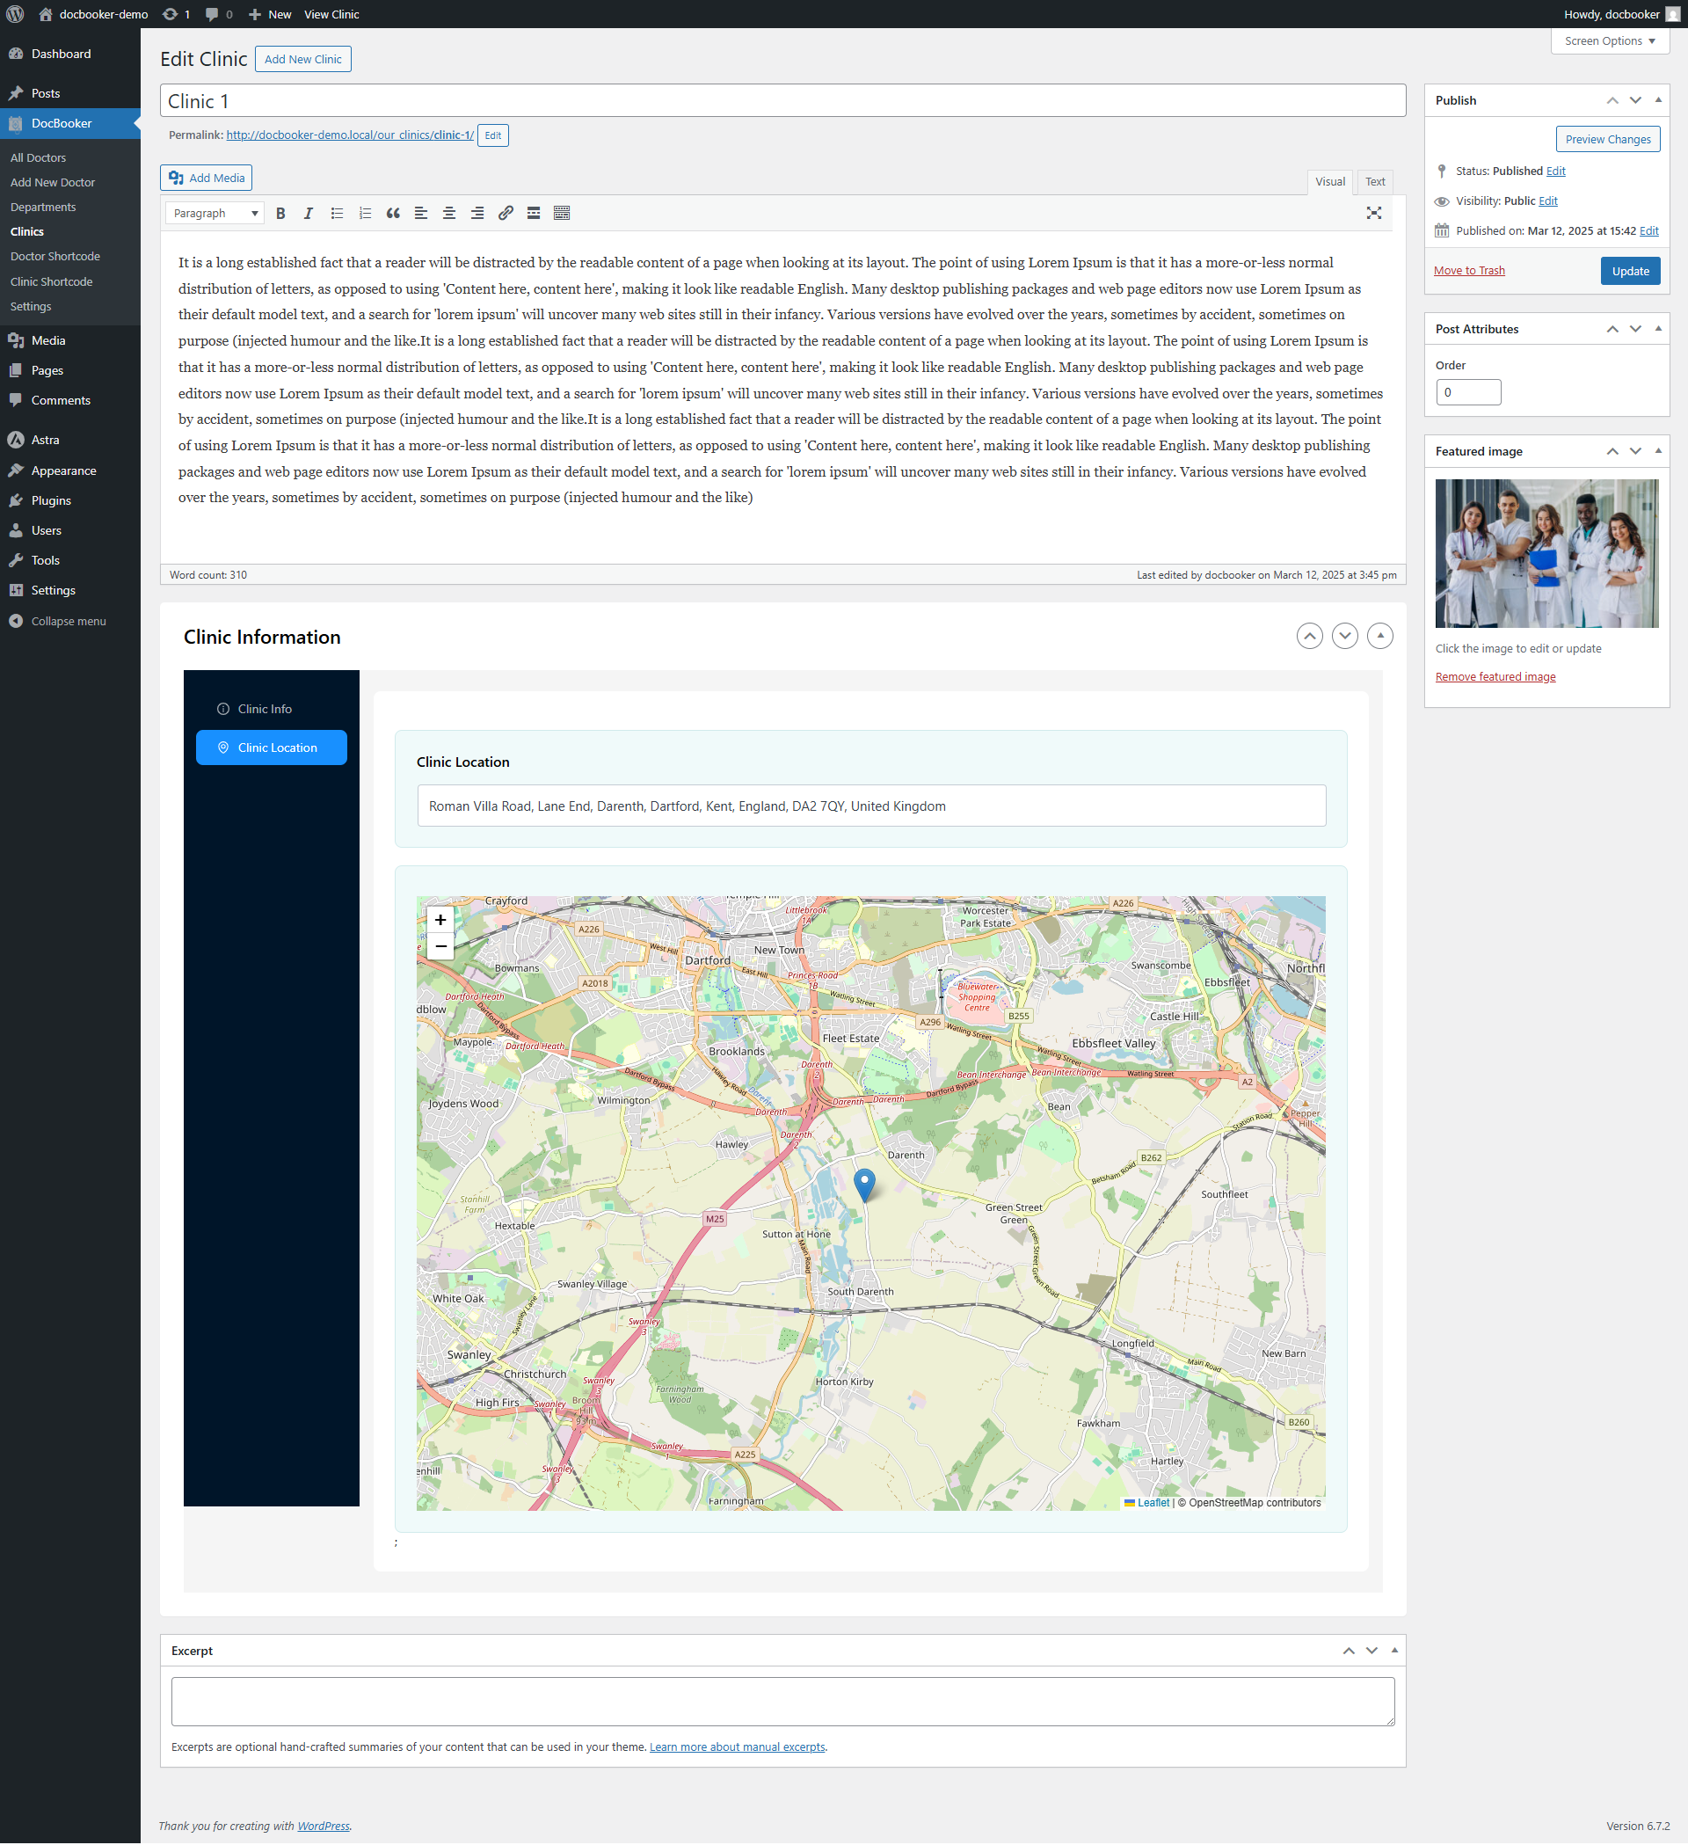Open comments bubble in admin bar
The image size is (1688, 1845).
[x=219, y=14]
